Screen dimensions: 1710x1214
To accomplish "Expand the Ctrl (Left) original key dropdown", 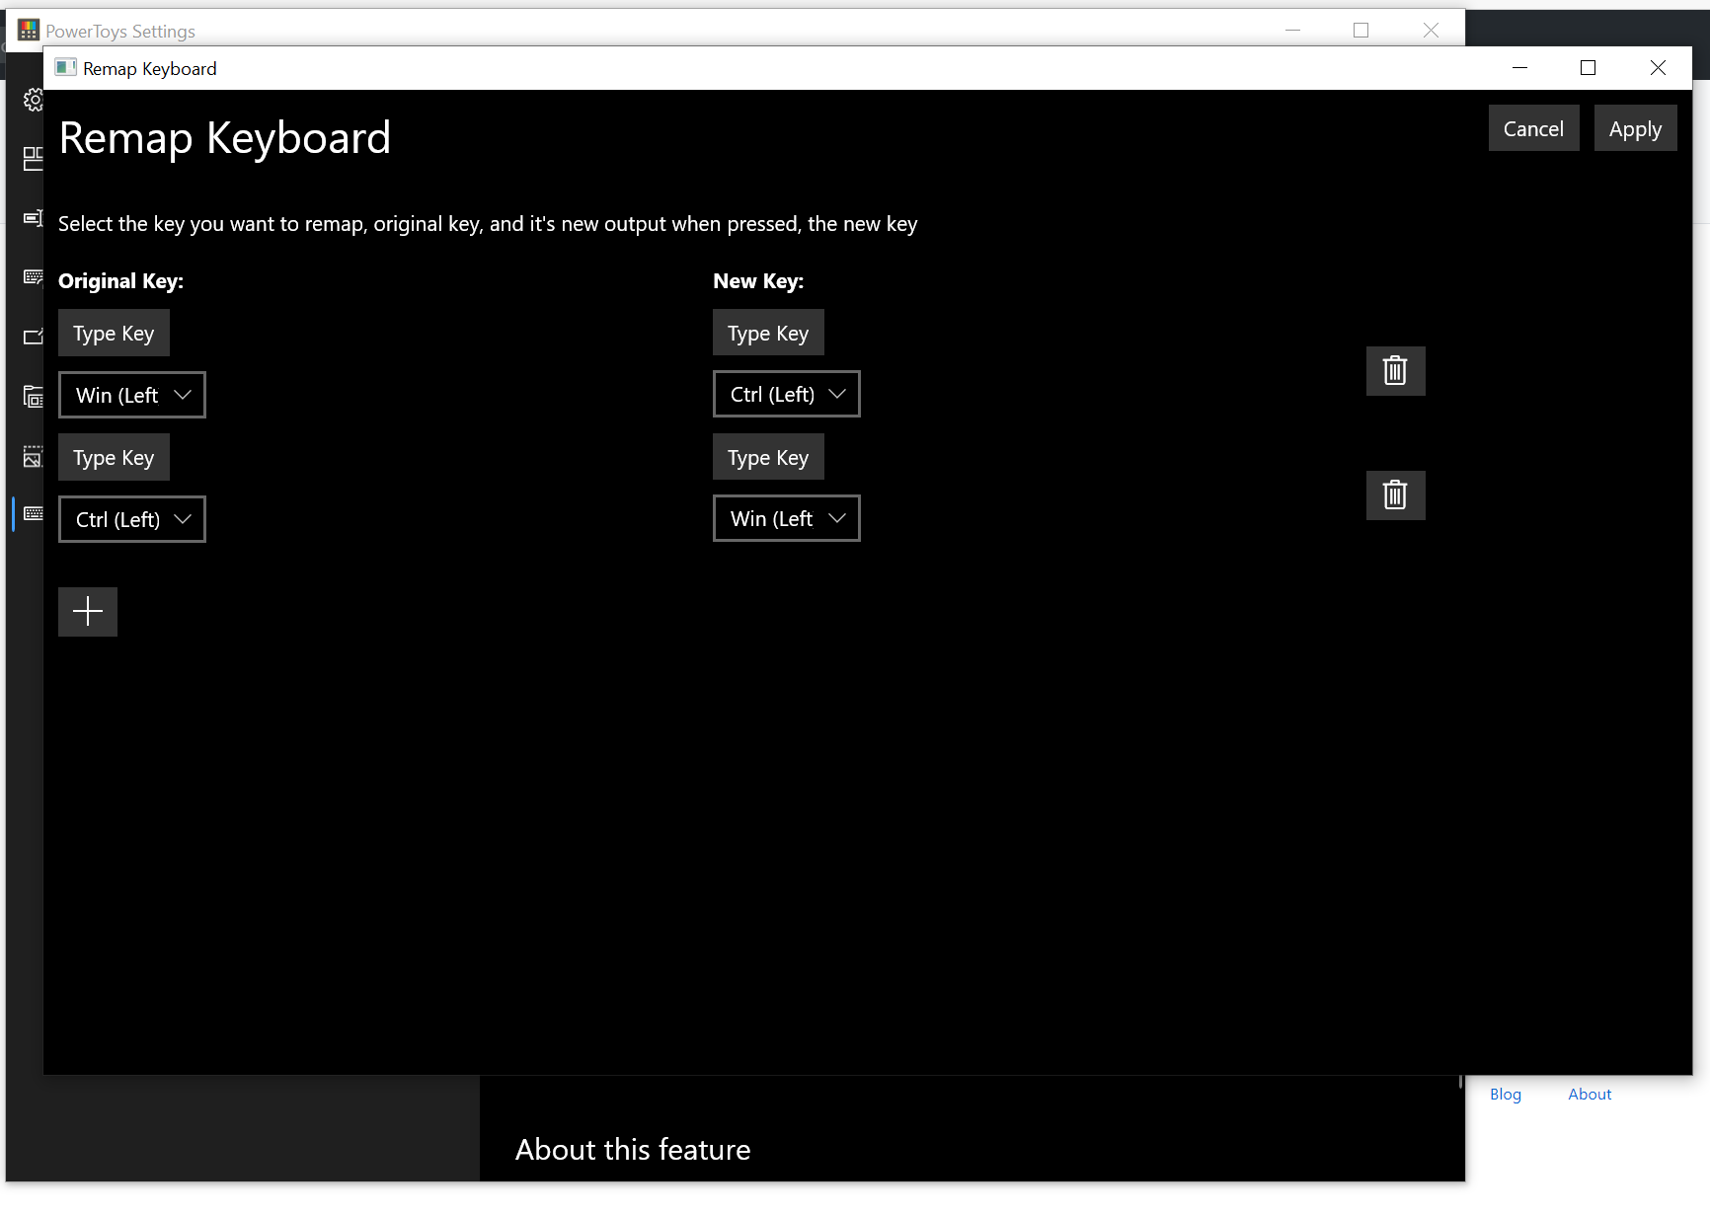I will pos(131,518).
